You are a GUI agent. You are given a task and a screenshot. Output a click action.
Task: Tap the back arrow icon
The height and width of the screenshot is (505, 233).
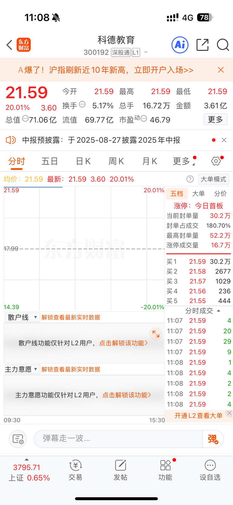(x=9, y=45)
